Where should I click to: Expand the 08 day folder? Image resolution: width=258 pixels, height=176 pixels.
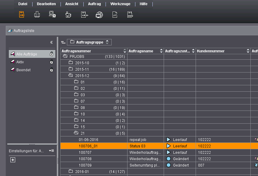point(76,107)
